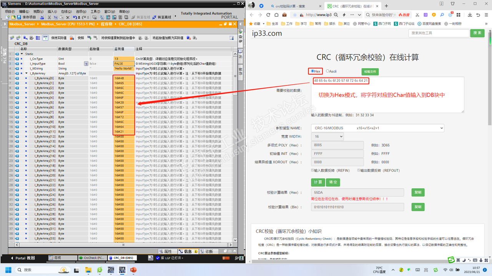Open PowerPoint from the taskbar
This screenshot has height=276, width=492.
pyautogui.click(x=133, y=270)
